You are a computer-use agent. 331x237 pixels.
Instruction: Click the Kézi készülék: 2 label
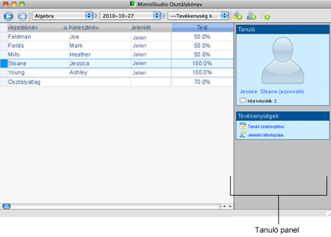pyautogui.click(x=262, y=101)
